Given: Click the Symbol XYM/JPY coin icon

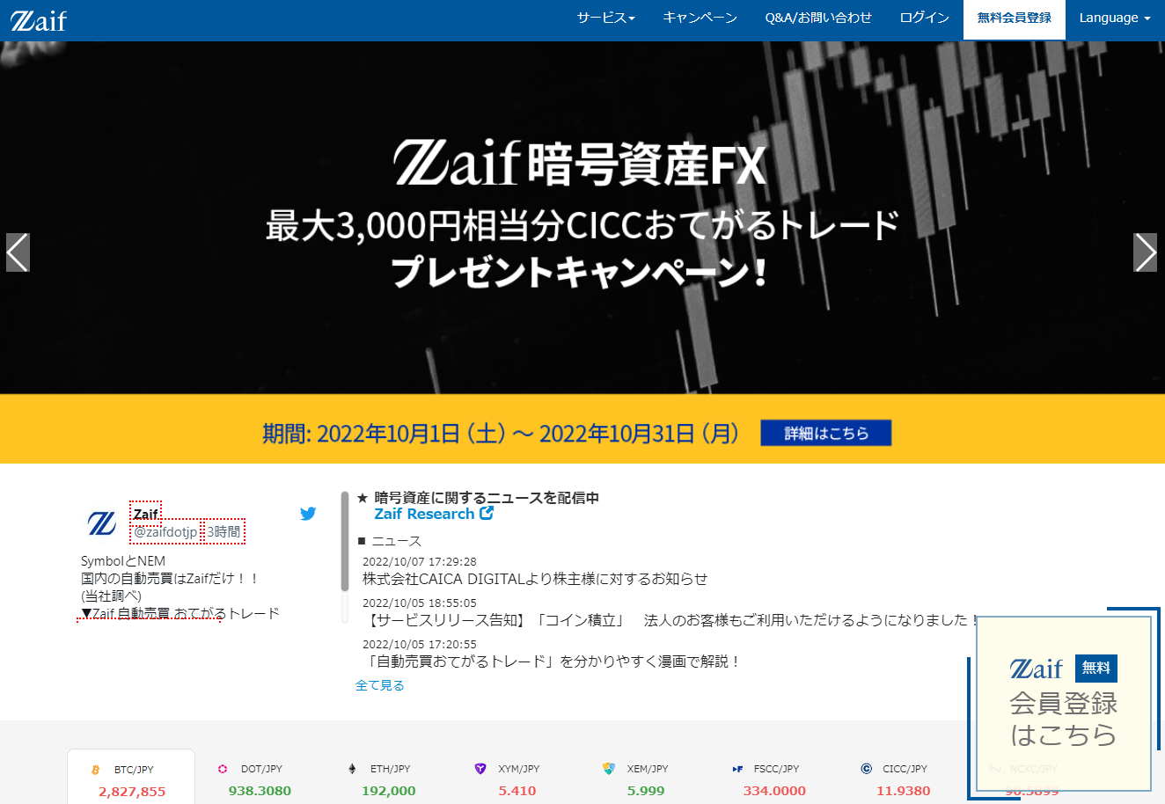Looking at the screenshot, I should (x=480, y=768).
